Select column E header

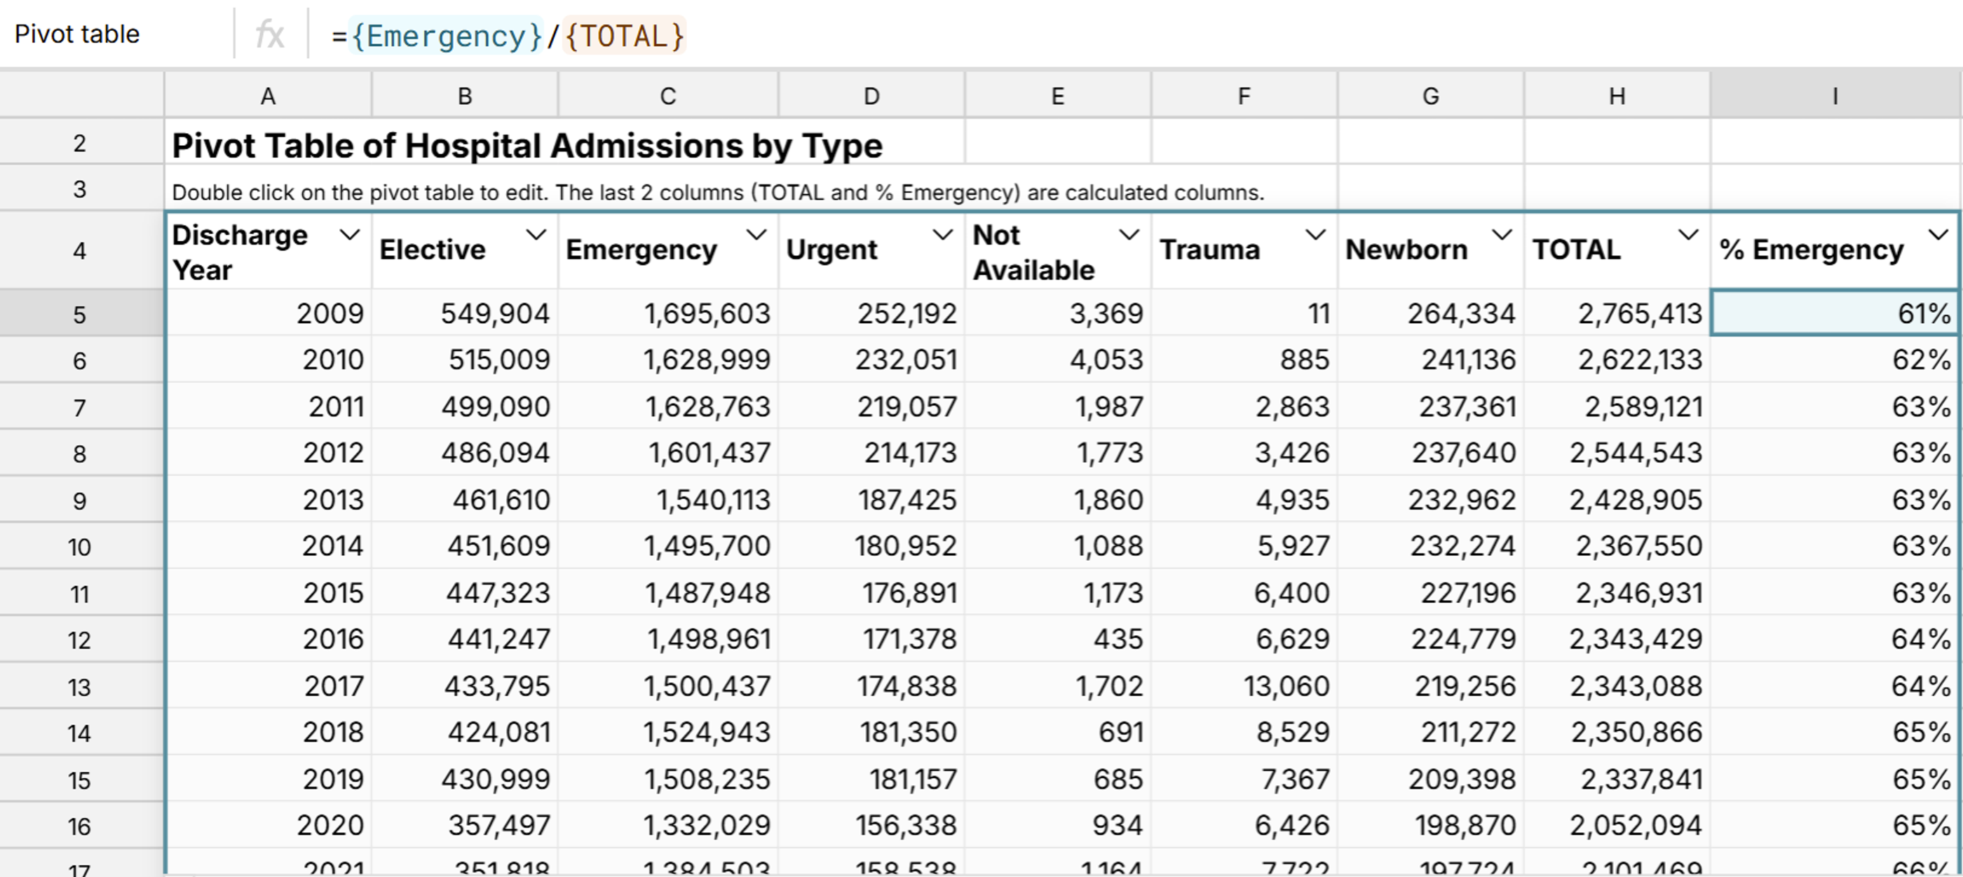coord(1058,95)
